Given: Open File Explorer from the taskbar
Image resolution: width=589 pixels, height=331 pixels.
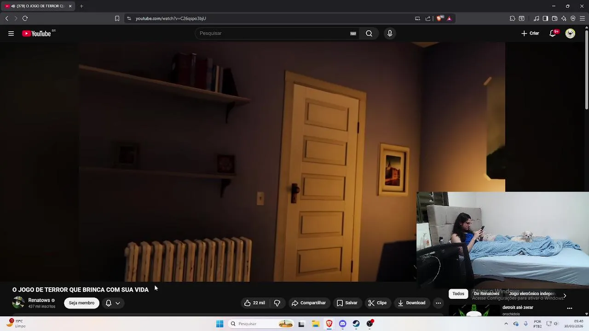Looking at the screenshot, I should click(x=315, y=324).
